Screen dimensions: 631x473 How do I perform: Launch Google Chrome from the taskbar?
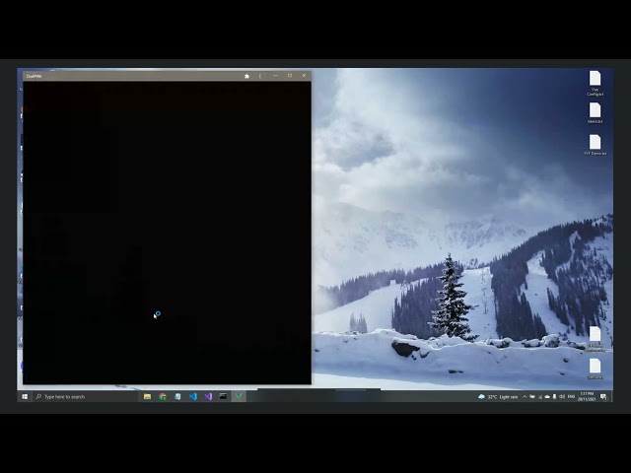[x=163, y=396]
